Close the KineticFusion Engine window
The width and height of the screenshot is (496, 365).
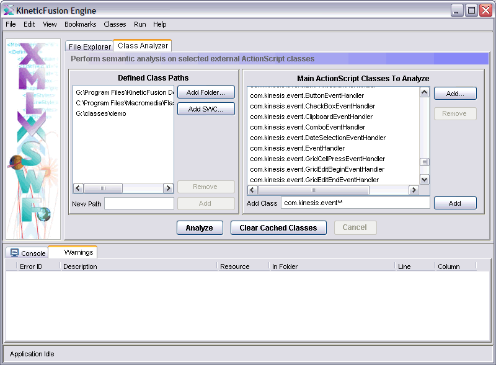(485, 11)
